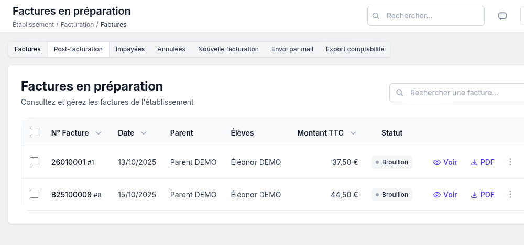This screenshot has height=245, width=524.
Task: Check the box for invoice B25100008
Action: [x=34, y=194]
